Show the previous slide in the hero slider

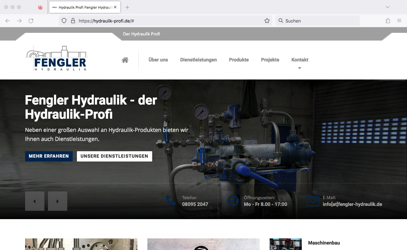tap(35, 201)
